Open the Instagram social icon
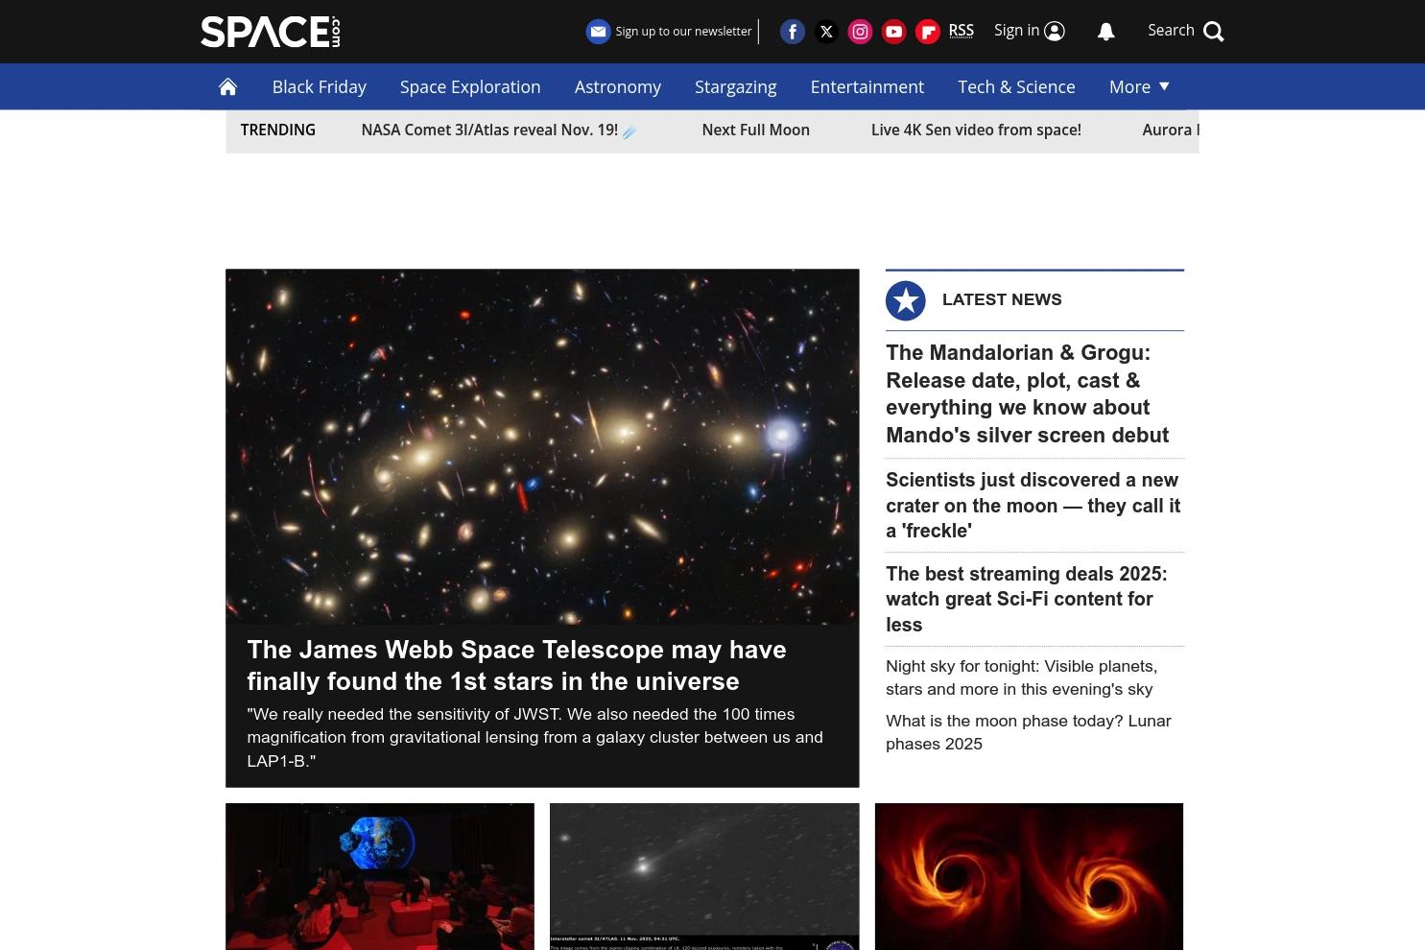This screenshot has height=950, width=1425. coord(860,32)
